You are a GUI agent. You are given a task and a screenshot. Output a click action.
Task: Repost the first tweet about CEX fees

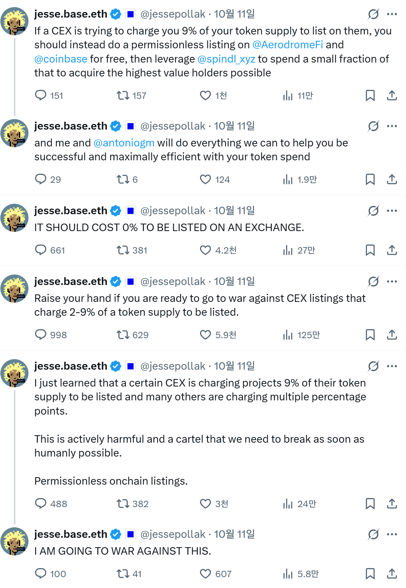click(x=122, y=96)
